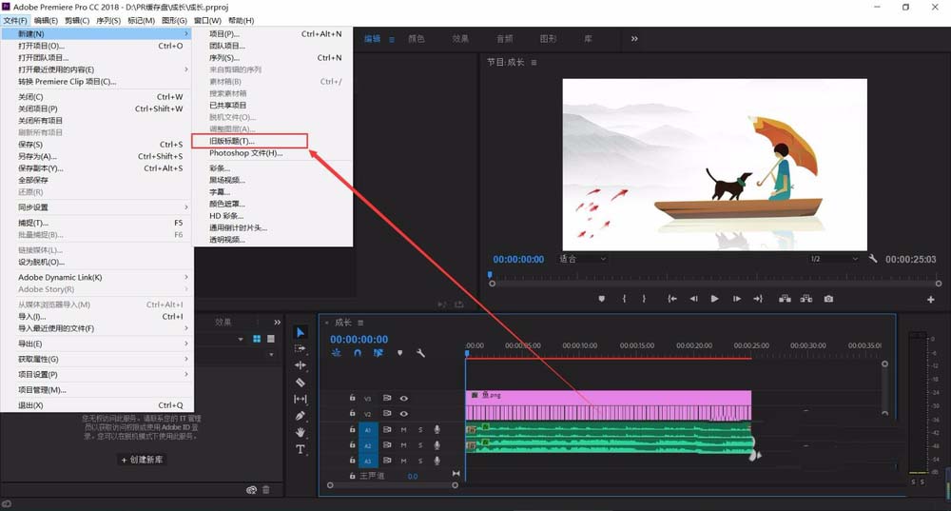Select the Hand tool
This screenshot has width=951, height=511.
click(301, 432)
